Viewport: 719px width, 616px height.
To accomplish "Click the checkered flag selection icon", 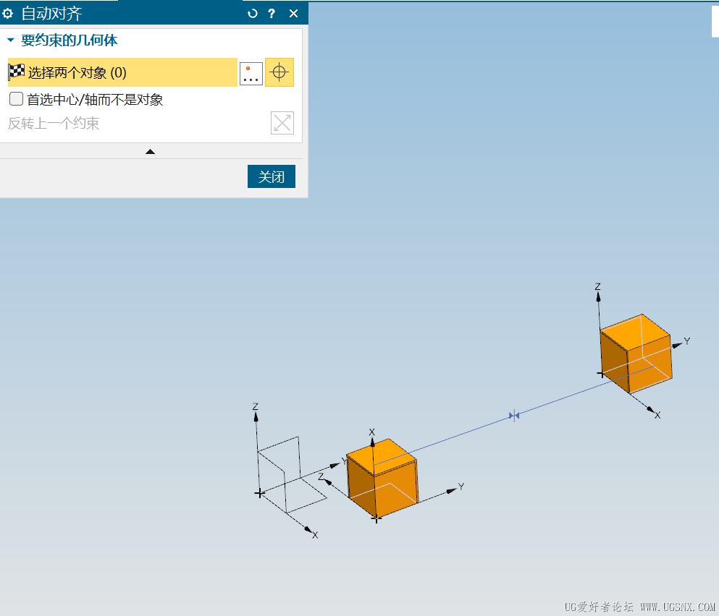I will coord(17,72).
